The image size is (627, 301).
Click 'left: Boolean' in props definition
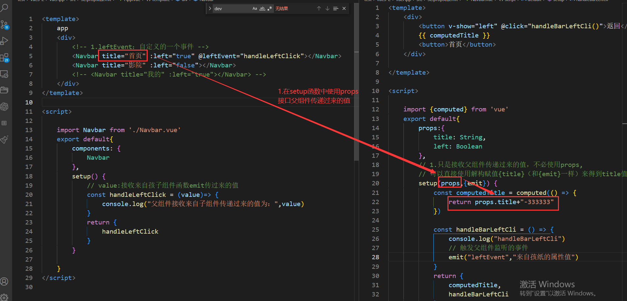(x=458, y=146)
